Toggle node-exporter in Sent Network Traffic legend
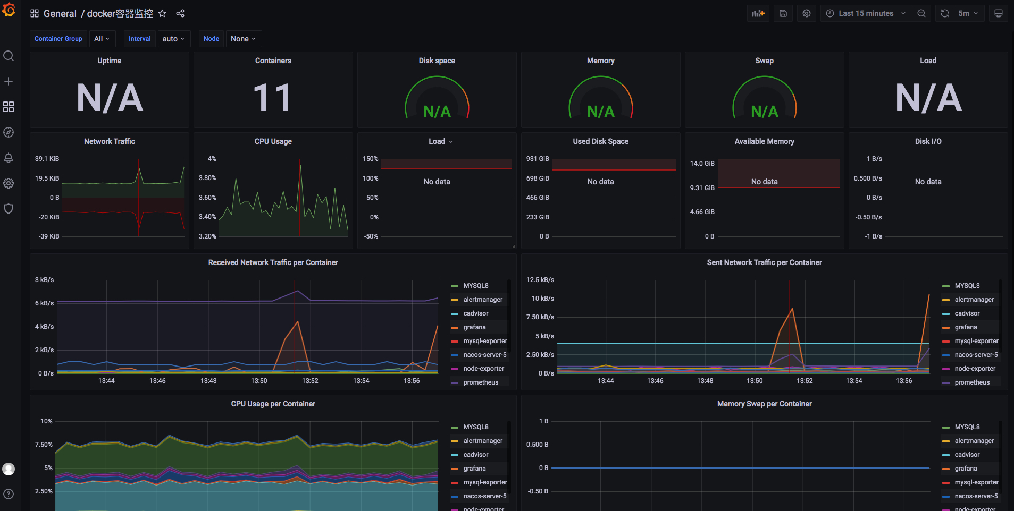Screen dimensions: 1014x511 pos(975,369)
